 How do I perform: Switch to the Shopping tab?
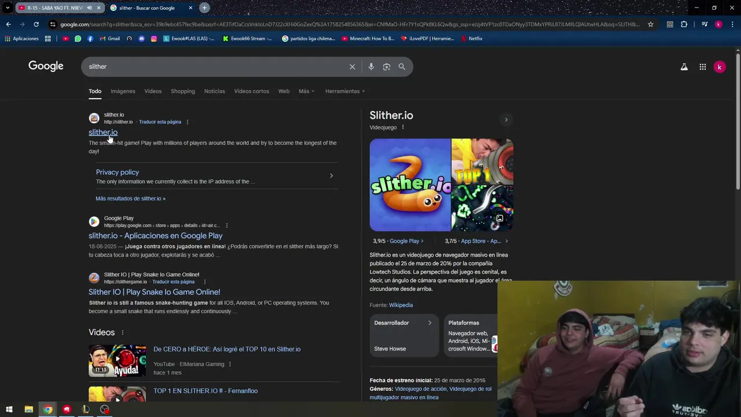point(183,91)
